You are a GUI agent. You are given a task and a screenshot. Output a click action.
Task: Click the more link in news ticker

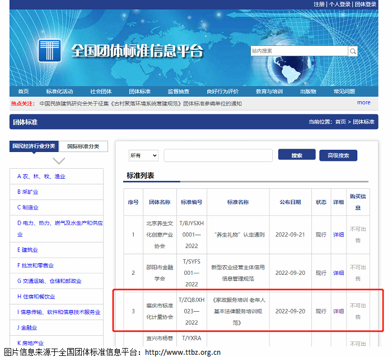[364, 103]
